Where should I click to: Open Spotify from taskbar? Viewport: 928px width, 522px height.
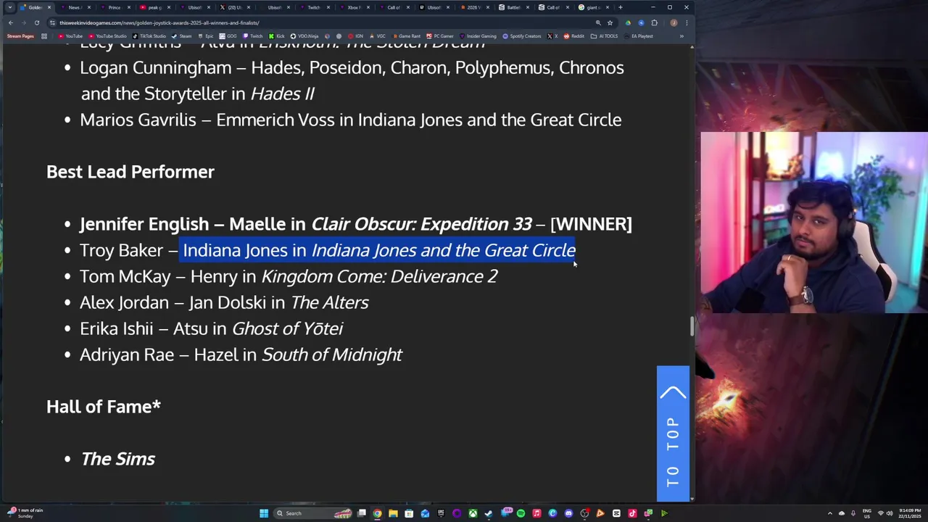click(x=521, y=513)
